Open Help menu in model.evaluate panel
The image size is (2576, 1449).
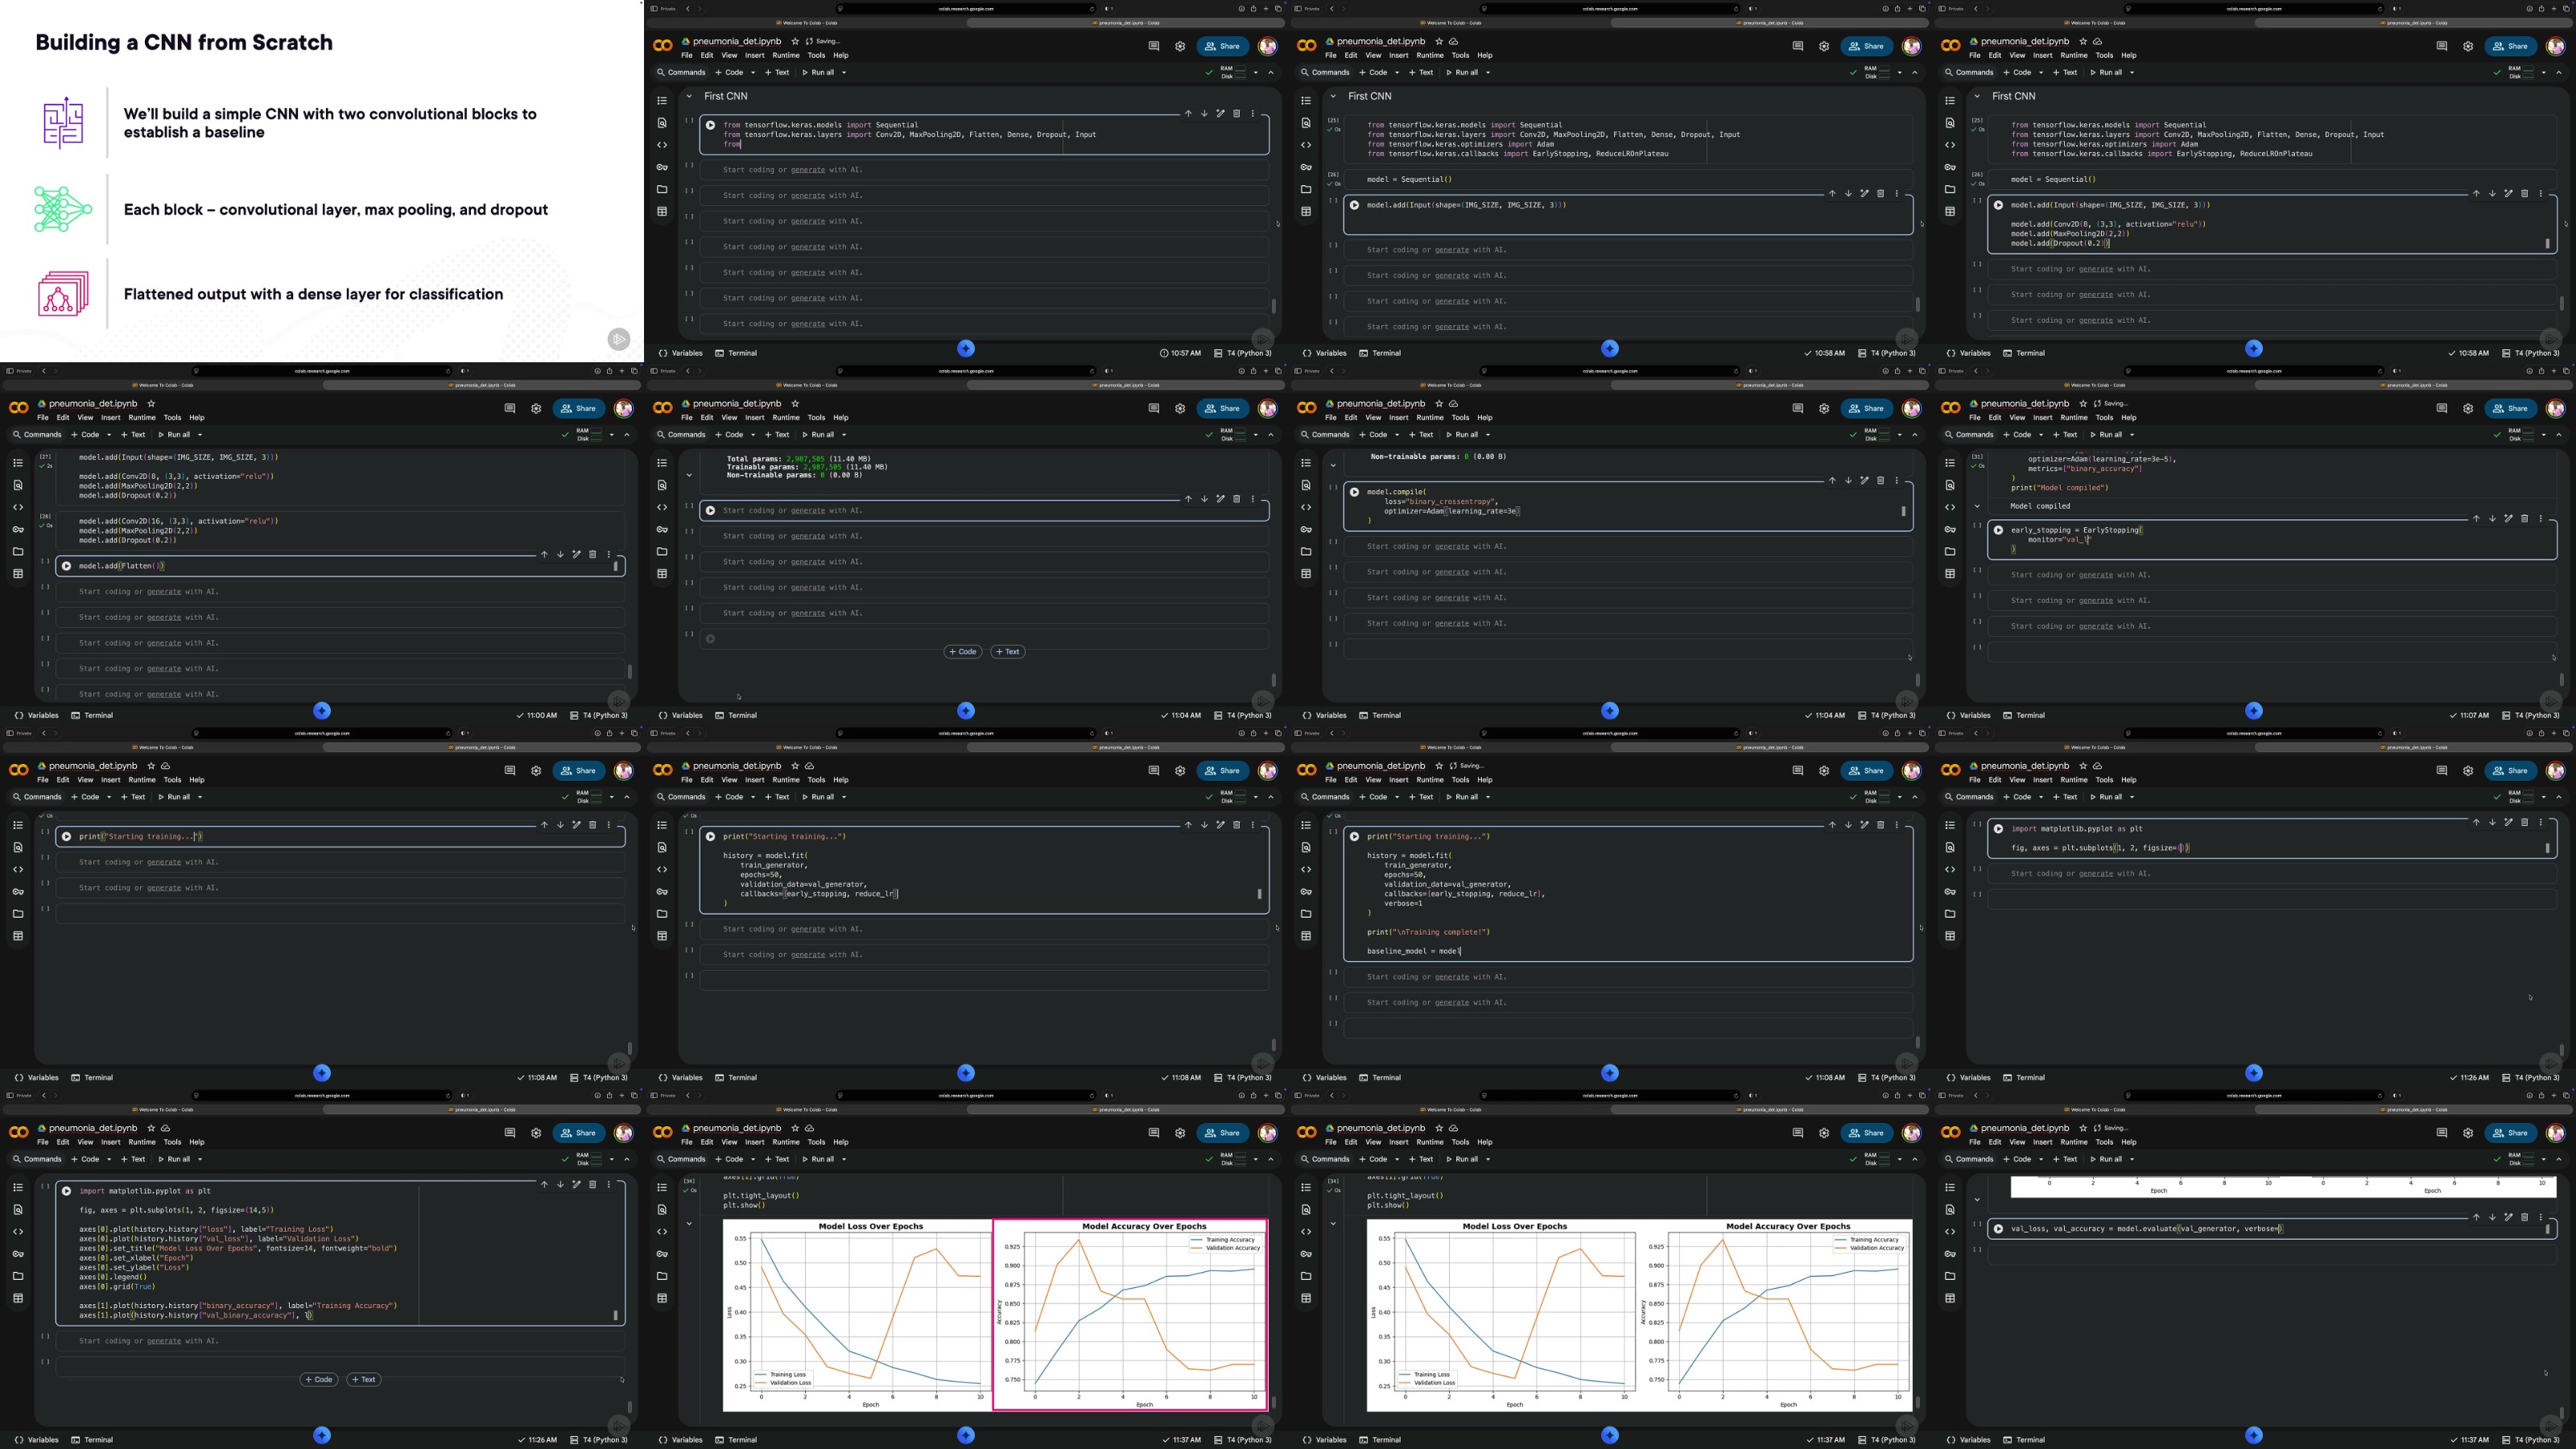pos(2129,1142)
